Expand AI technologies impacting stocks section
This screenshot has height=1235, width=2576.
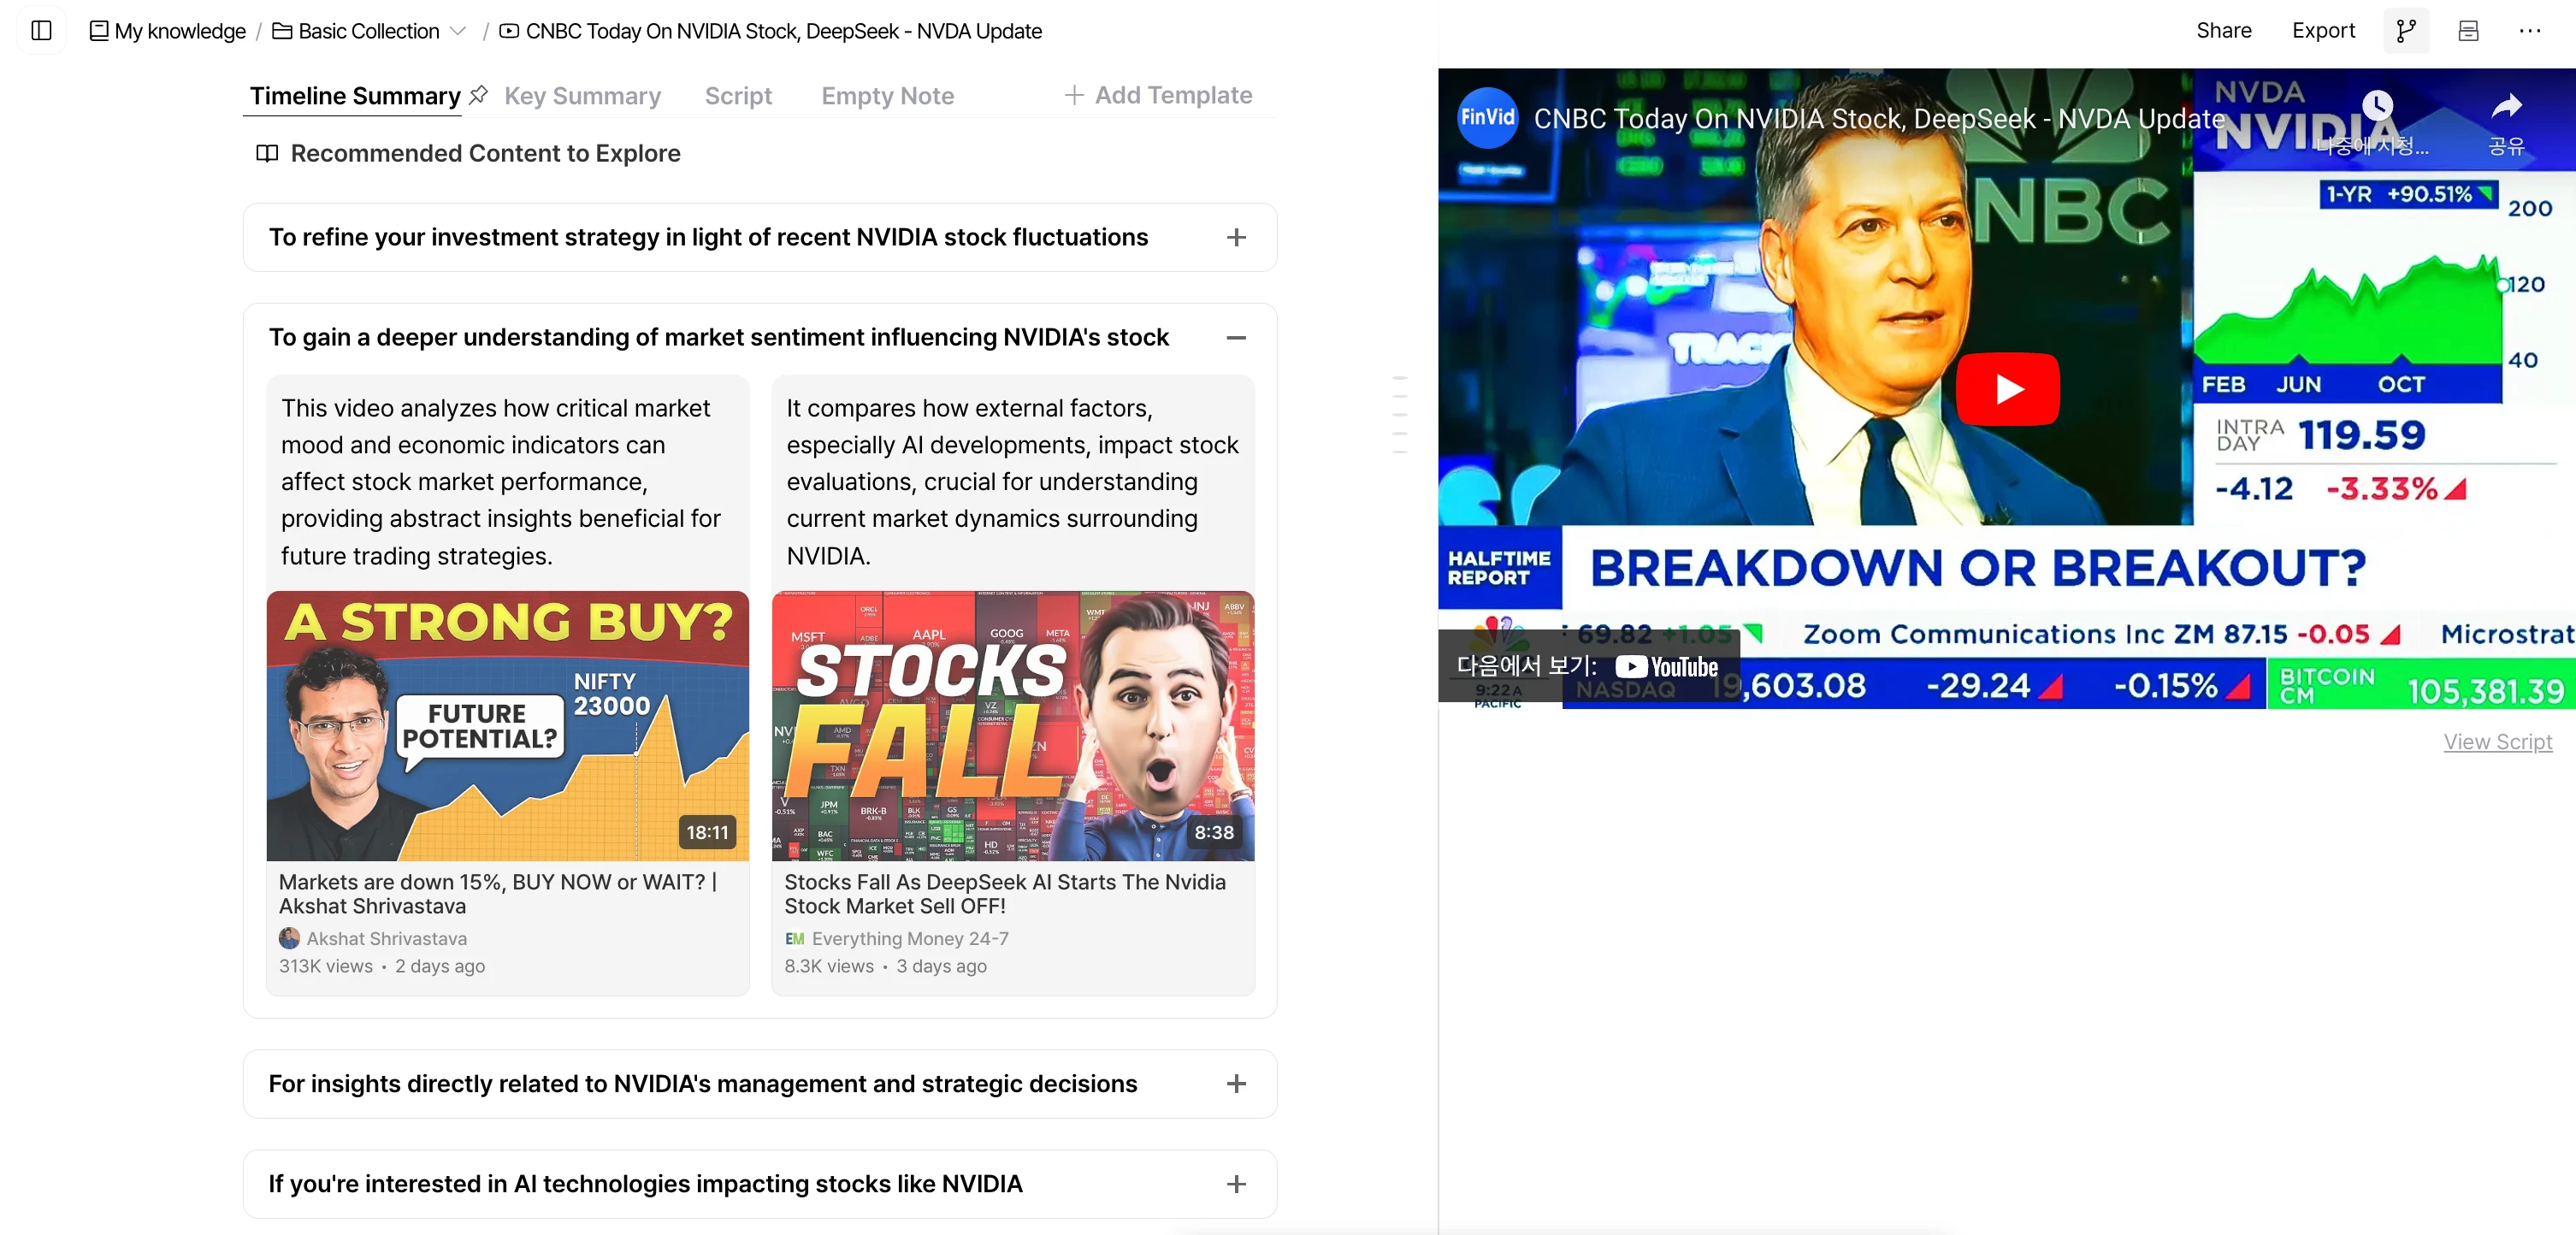point(1236,1184)
